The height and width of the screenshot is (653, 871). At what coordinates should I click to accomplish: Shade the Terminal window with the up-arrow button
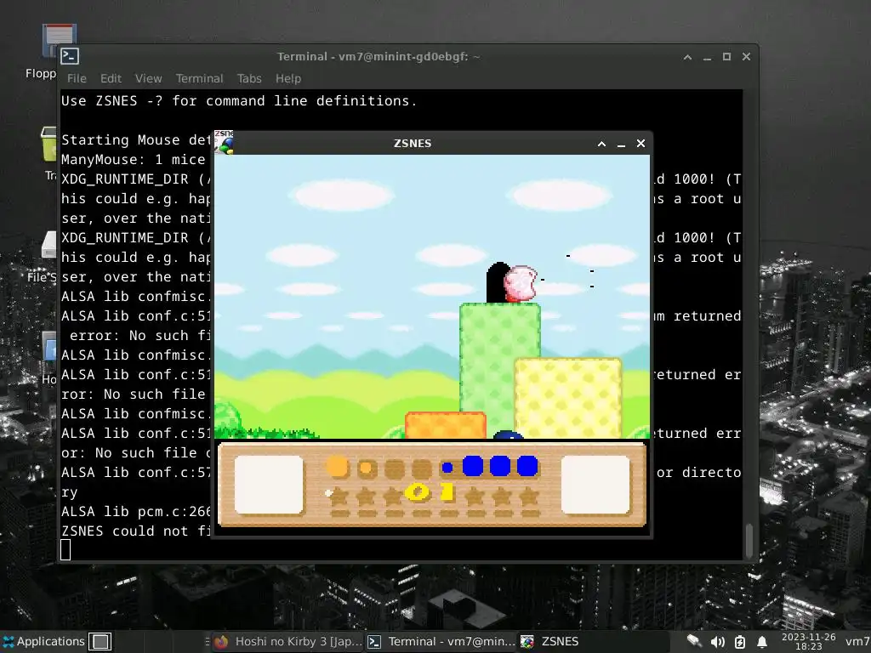click(x=687, y=57)
